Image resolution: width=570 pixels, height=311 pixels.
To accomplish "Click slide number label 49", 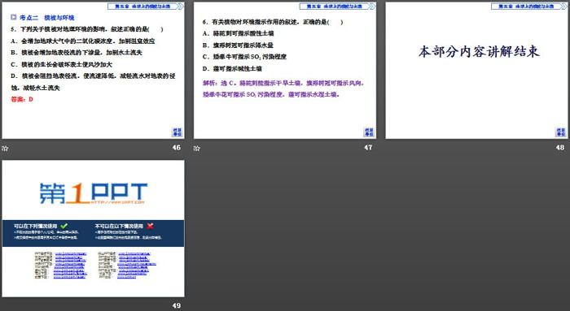I will 177,305.
